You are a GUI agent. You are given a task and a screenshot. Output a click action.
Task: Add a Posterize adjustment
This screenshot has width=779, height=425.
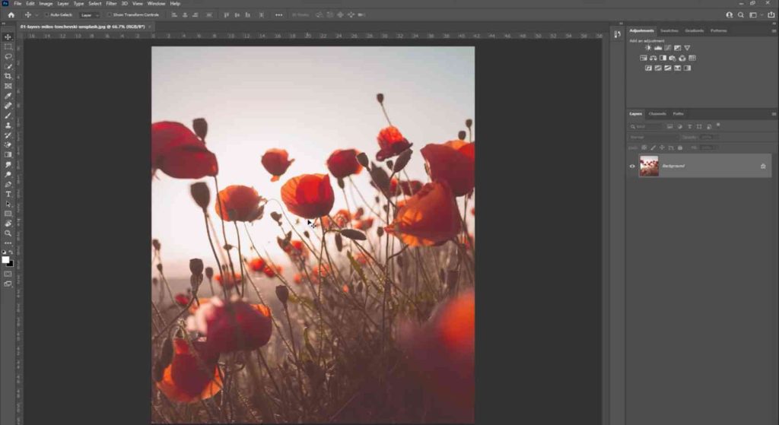(x=658, y=68)
